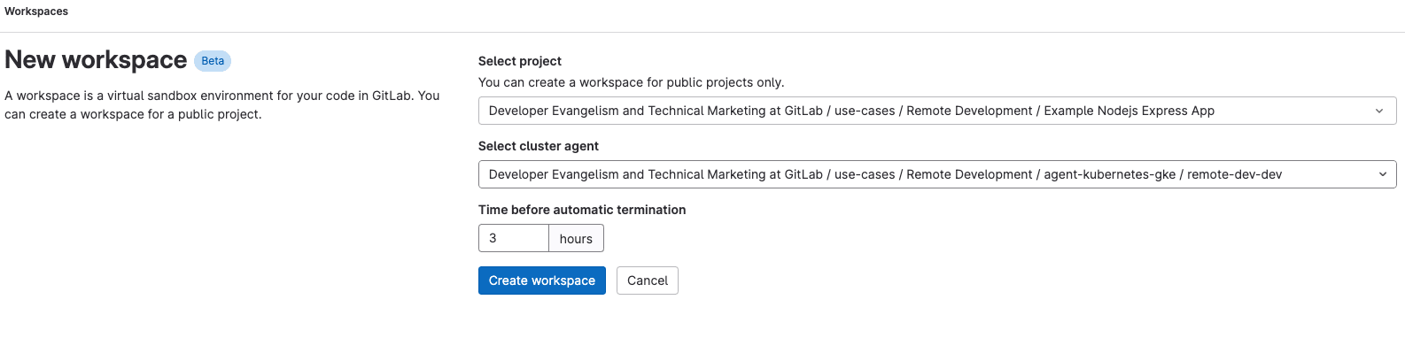
Task: Open the Select cluster agent dropdown
Action: (x=937, y=174)
